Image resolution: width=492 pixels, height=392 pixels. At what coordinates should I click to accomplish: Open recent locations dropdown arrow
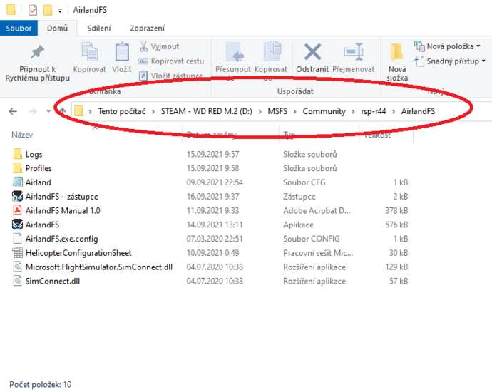(x=48, y=111)
